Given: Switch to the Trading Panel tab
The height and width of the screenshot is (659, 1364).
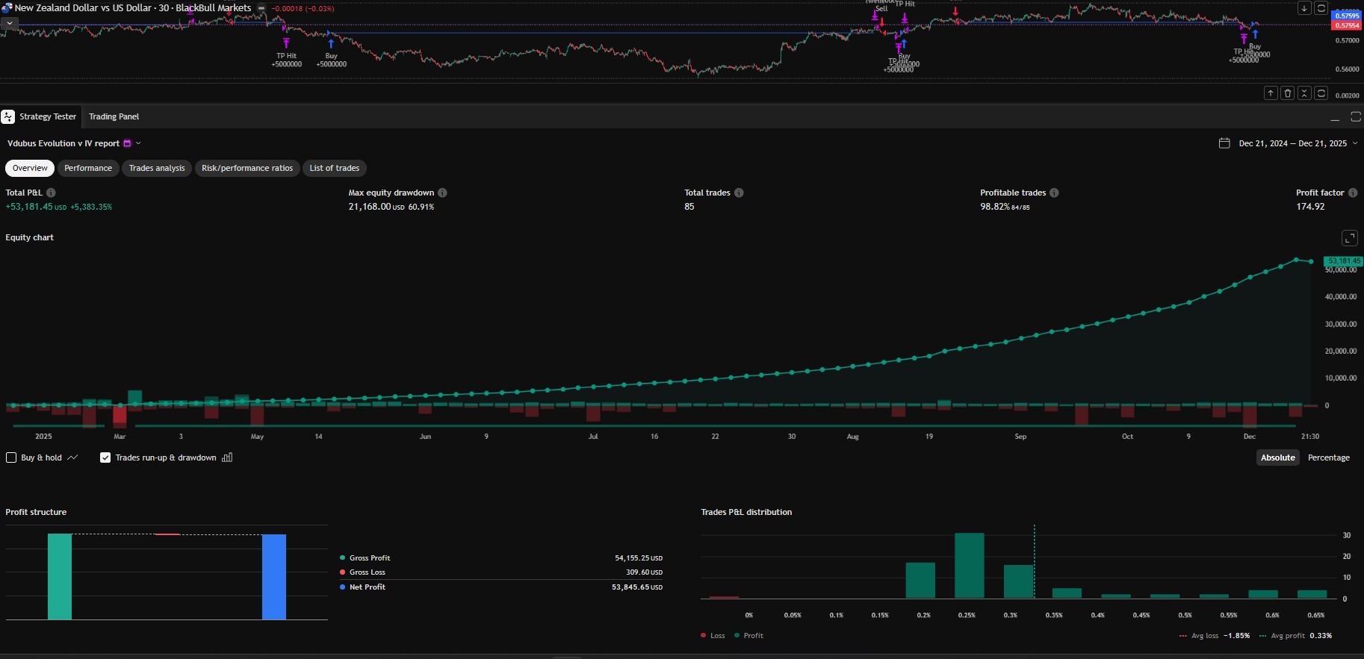Looking at the screenshot, I should click(x=114, y=116).
